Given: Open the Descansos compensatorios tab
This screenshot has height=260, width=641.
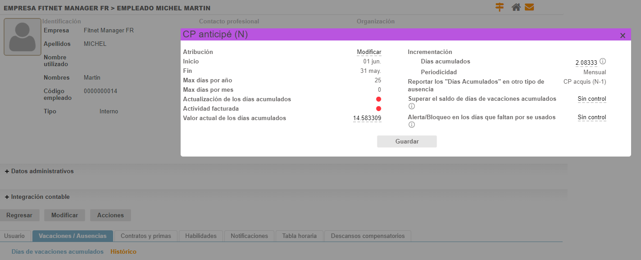Looking at the screenshot, I should (368, 236).
